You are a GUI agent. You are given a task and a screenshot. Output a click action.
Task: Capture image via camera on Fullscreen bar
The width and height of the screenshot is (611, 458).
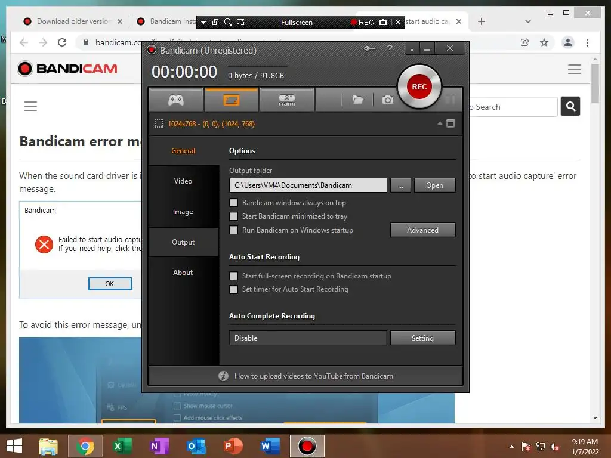click(384, 22)
